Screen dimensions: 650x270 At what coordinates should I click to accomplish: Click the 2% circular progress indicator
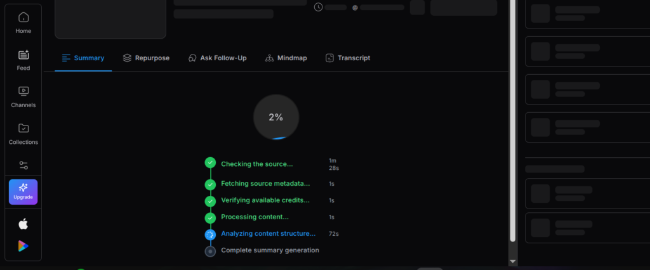(275, 117)
